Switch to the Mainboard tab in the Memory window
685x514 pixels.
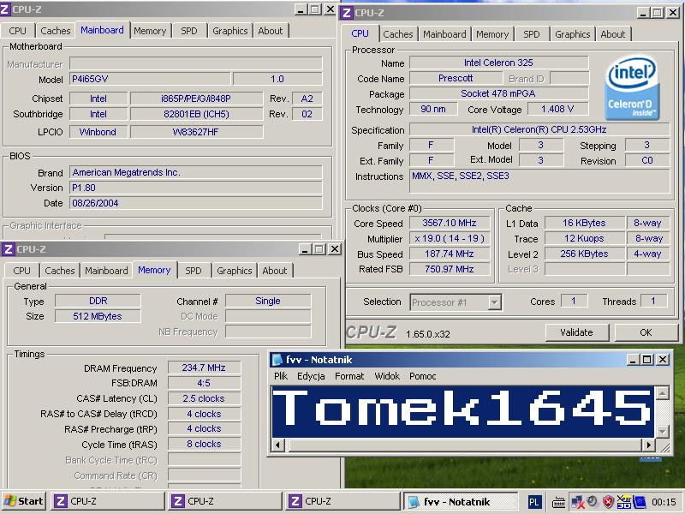click(106, 271)
